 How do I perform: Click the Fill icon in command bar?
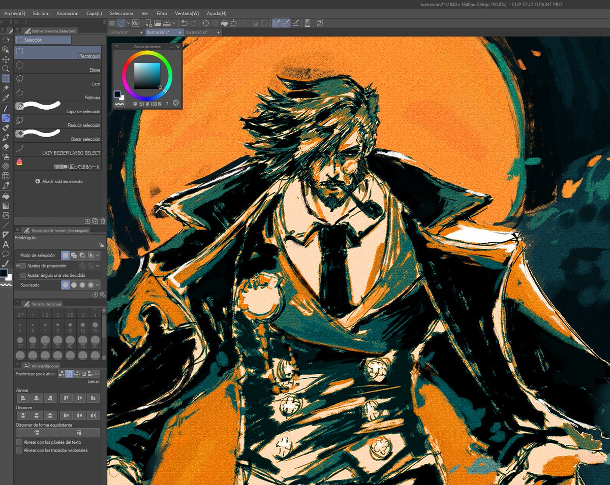pyautogui.click(x=224, y=23)
